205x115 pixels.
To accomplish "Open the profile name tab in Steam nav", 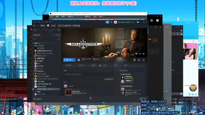I will pyautogui.click(x=69, y=26).
